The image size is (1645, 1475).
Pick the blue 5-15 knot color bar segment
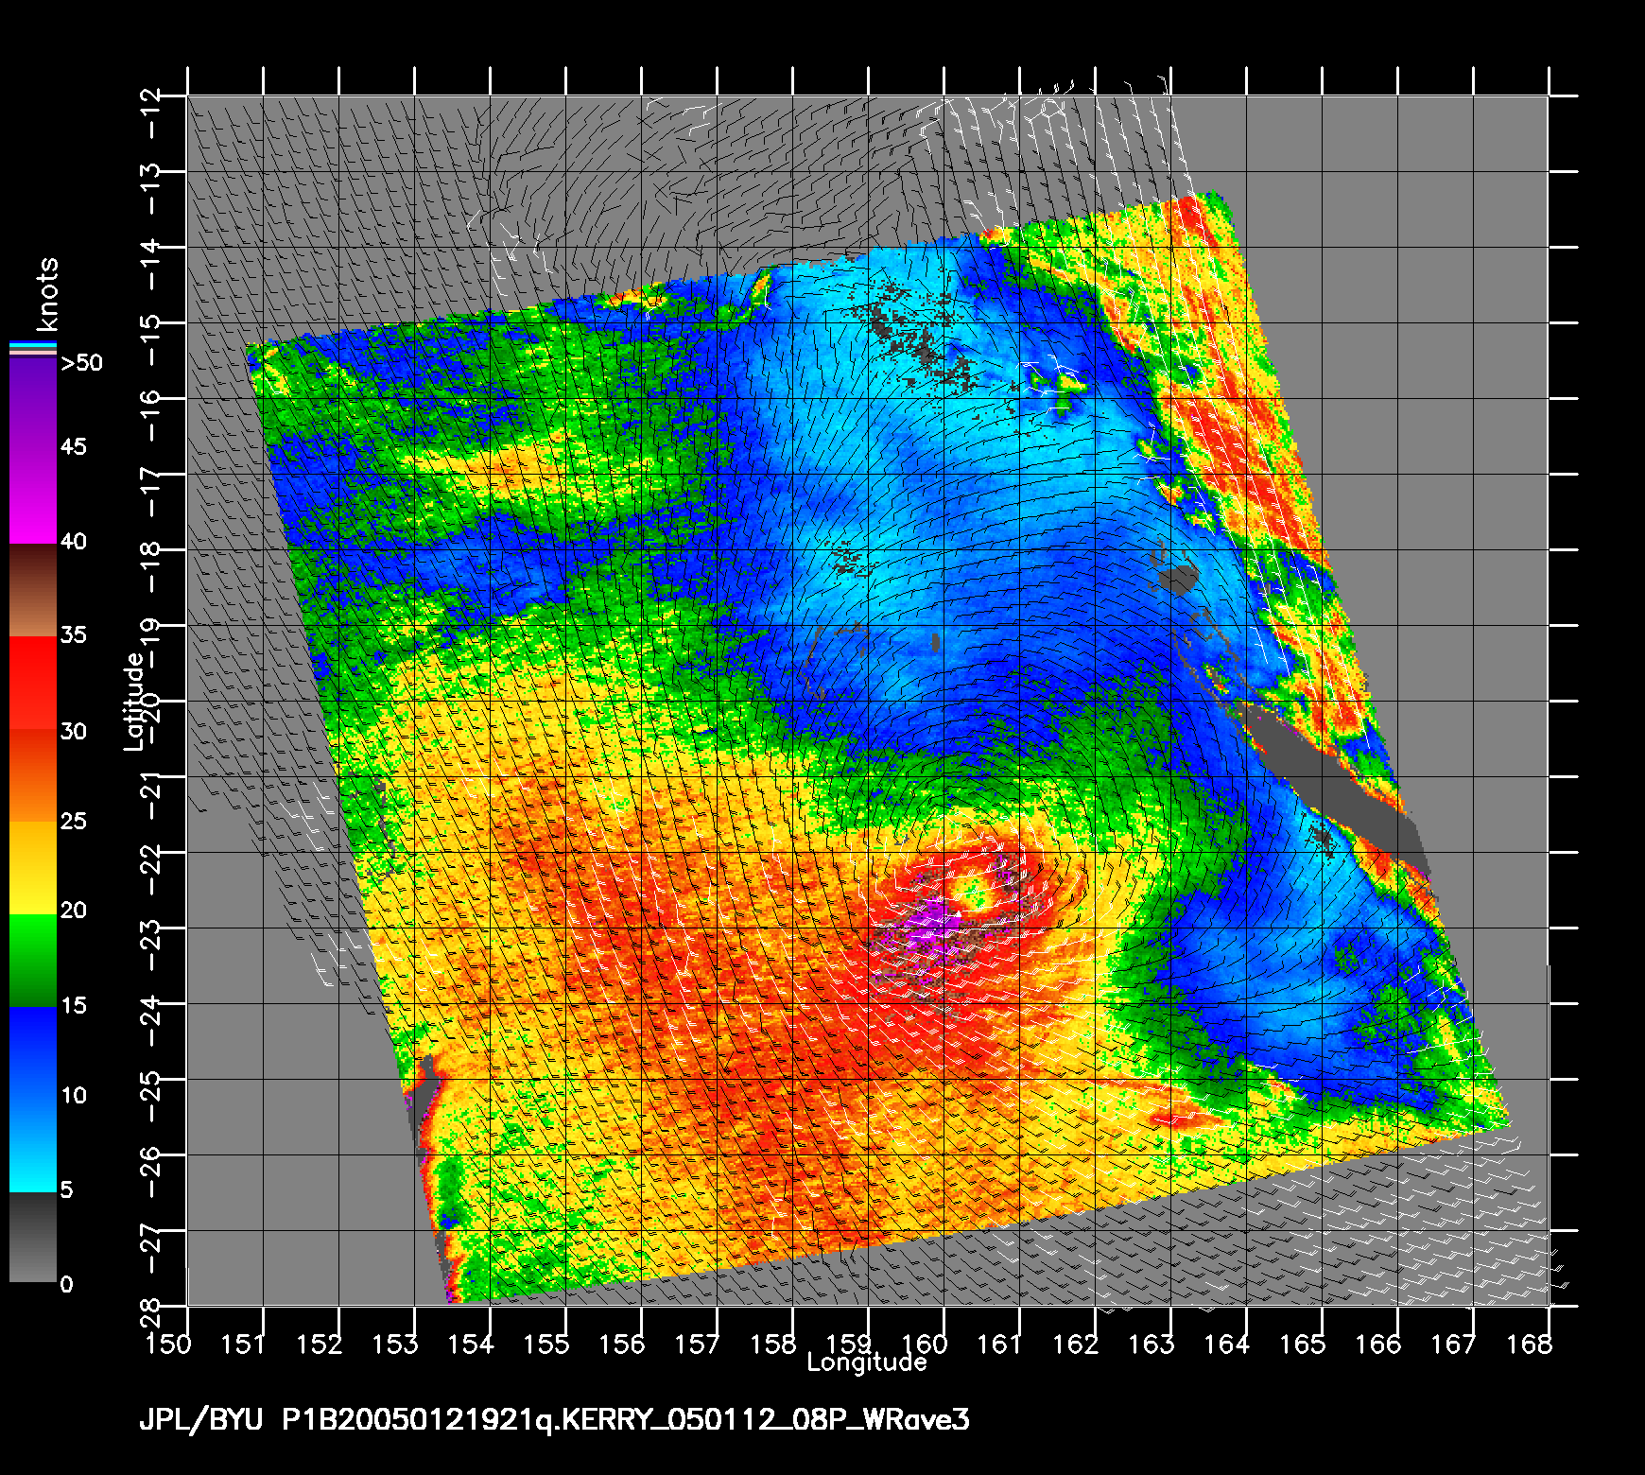click(x=33, y=1099)
